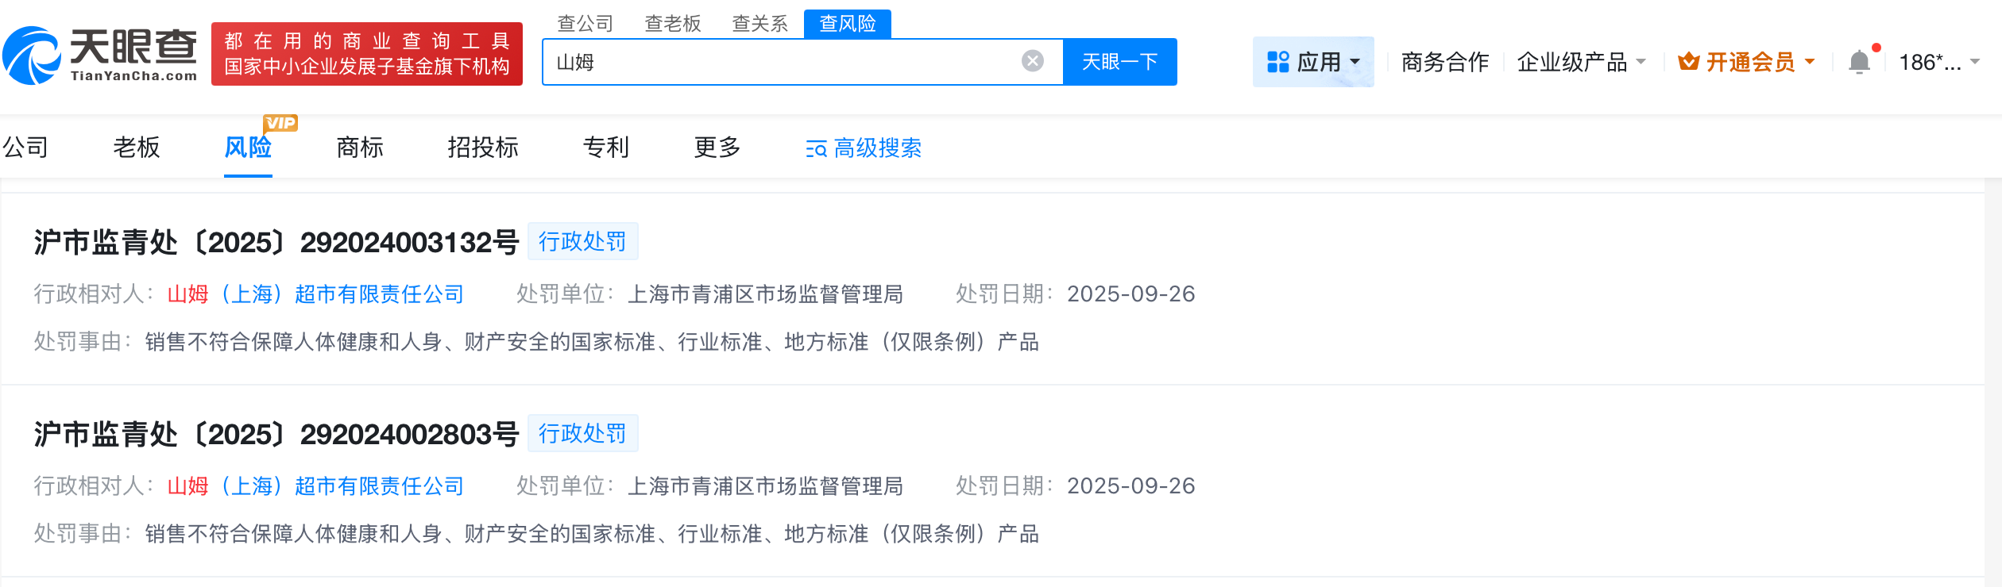Viewport: 2002px width, 587px height.
Task: Click penalty reason text in 292024002803号 record
Action: [592, 534]
